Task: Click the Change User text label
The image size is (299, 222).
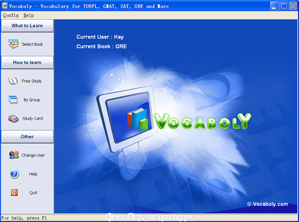Action: 33,155
